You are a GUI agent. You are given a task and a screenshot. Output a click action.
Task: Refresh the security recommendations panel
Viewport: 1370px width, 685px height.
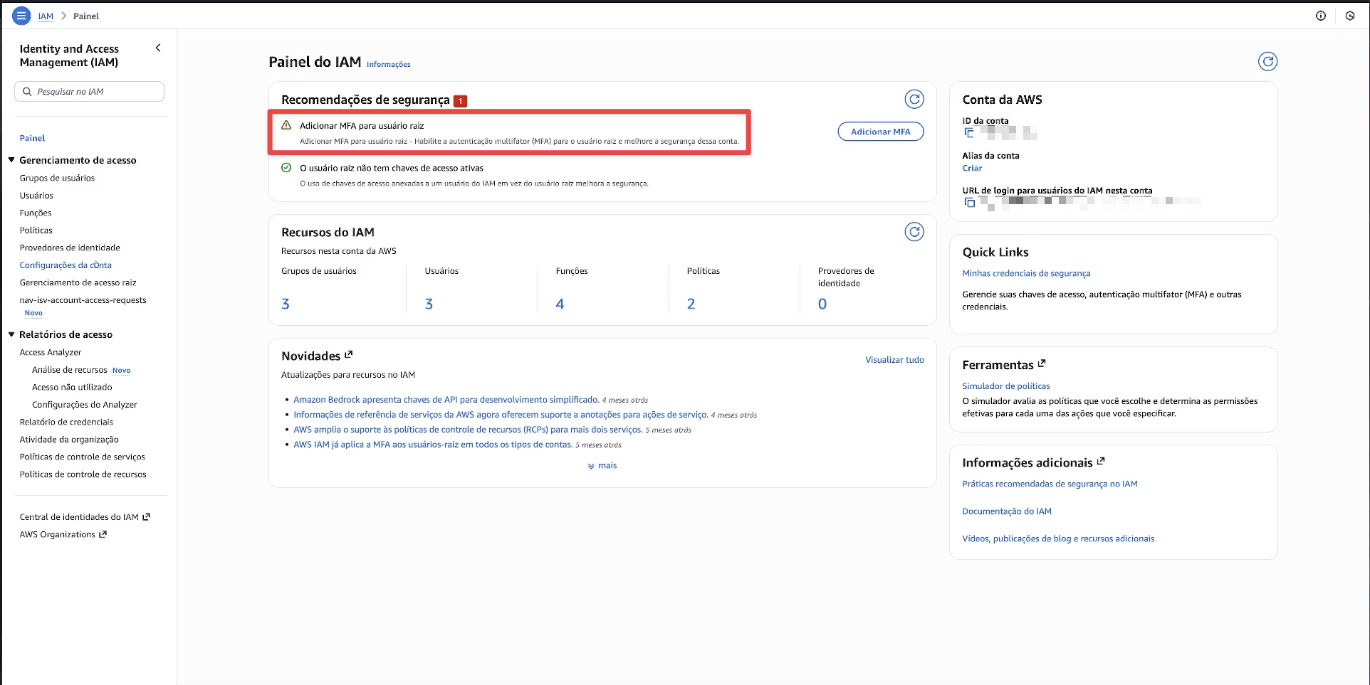coord(914,100)
